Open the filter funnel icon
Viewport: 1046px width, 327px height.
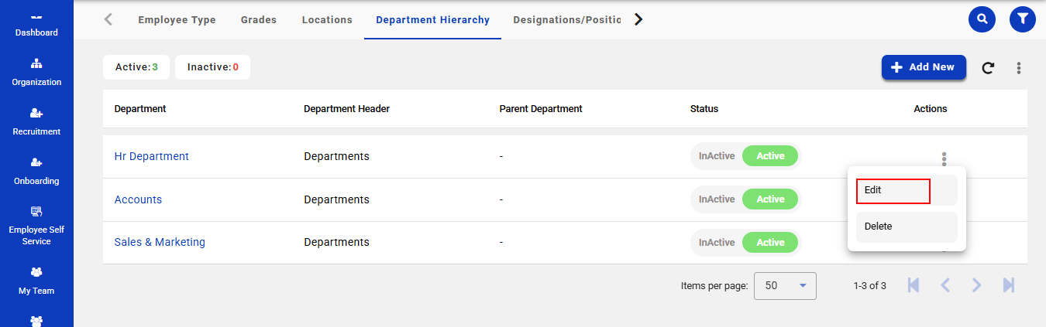coord(1023,19)
